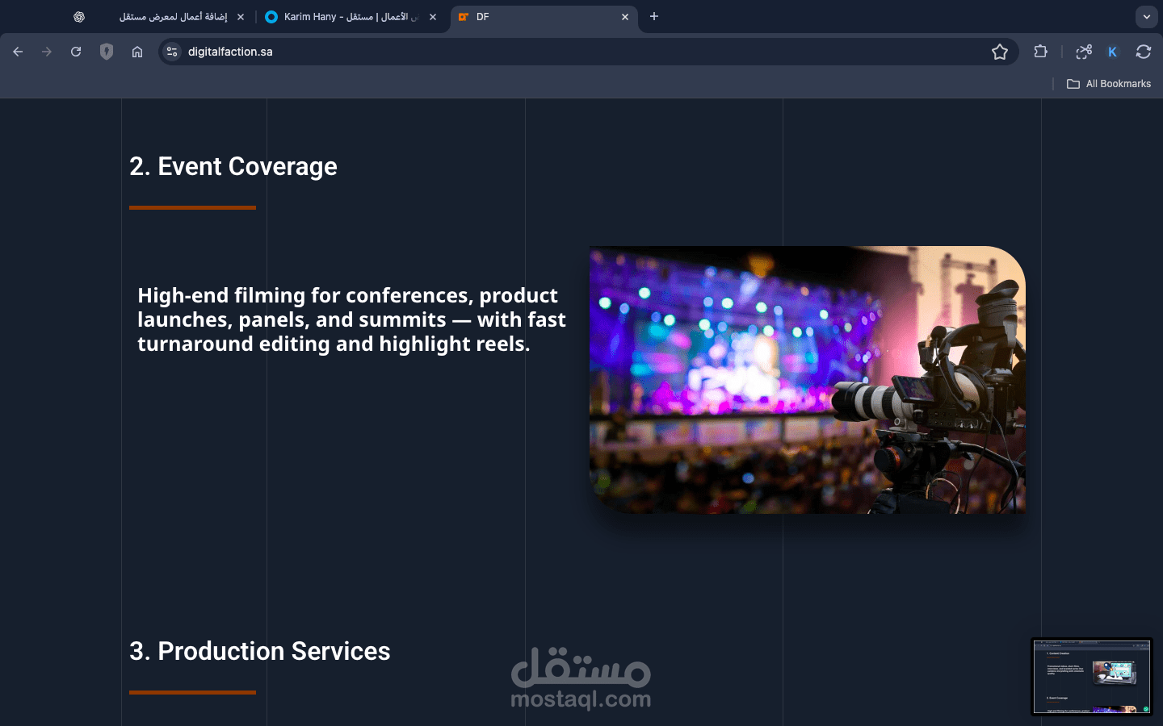
Task: Expand the tab search dropdown arrow
Action: coord(1146,16)
